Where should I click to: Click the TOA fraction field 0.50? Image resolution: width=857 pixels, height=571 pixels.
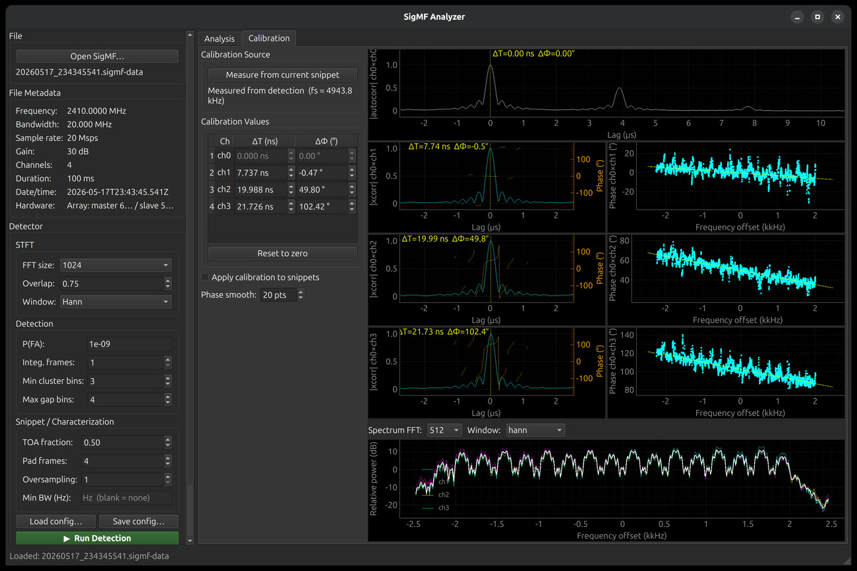pyautogui.click(x=122, y=442)
